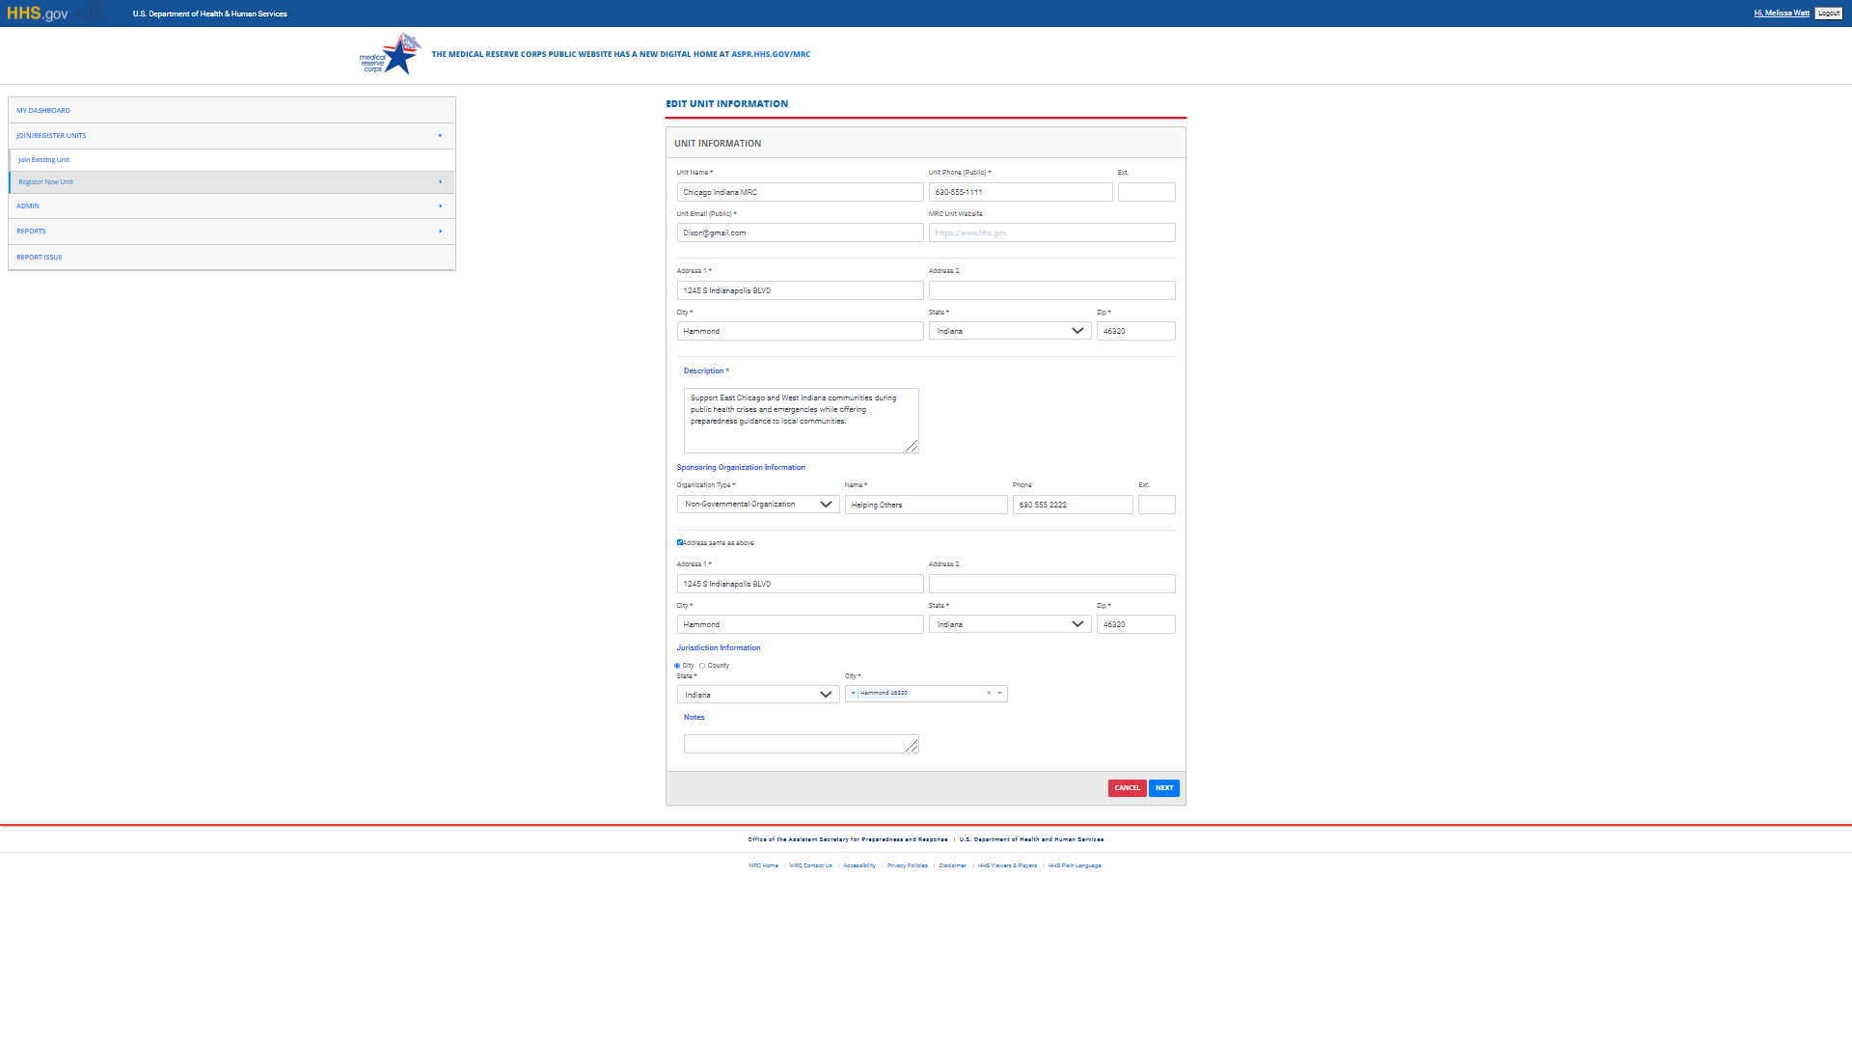This screenshot has width=1852, height=1042.
Task: Remove the Hammond 46320 city tag
Action: 853,693
